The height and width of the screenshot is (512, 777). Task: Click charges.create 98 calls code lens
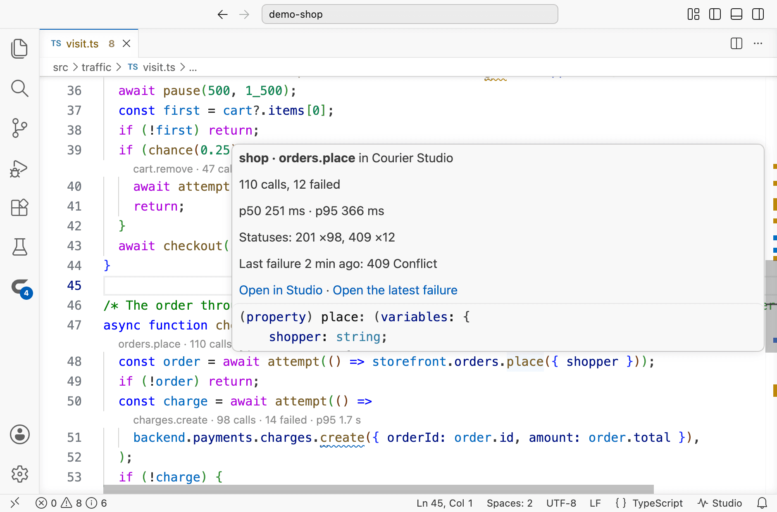pos(247,420)
